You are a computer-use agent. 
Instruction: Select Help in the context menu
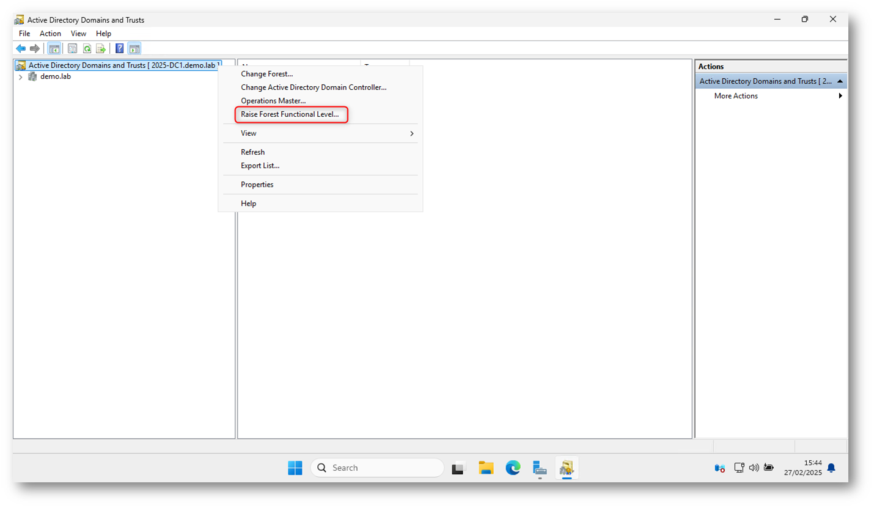pyautogui.click(x=320, y=204)
